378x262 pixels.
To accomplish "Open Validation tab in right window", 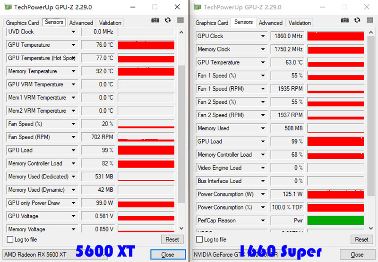I will pos(300,23).
